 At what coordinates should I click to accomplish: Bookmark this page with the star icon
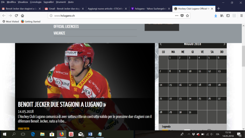tap(187, 16)
